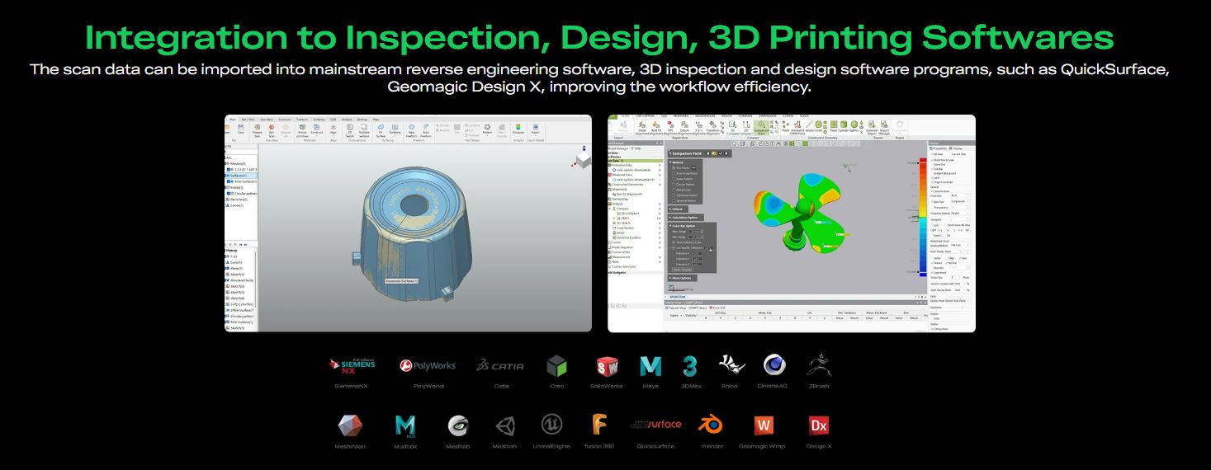The image size is (1211, 470).
Task: Toggle the Use Specific Tolerance checkbox
Action: [x=674, y=247]
